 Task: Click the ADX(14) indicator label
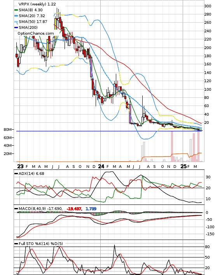27,174
